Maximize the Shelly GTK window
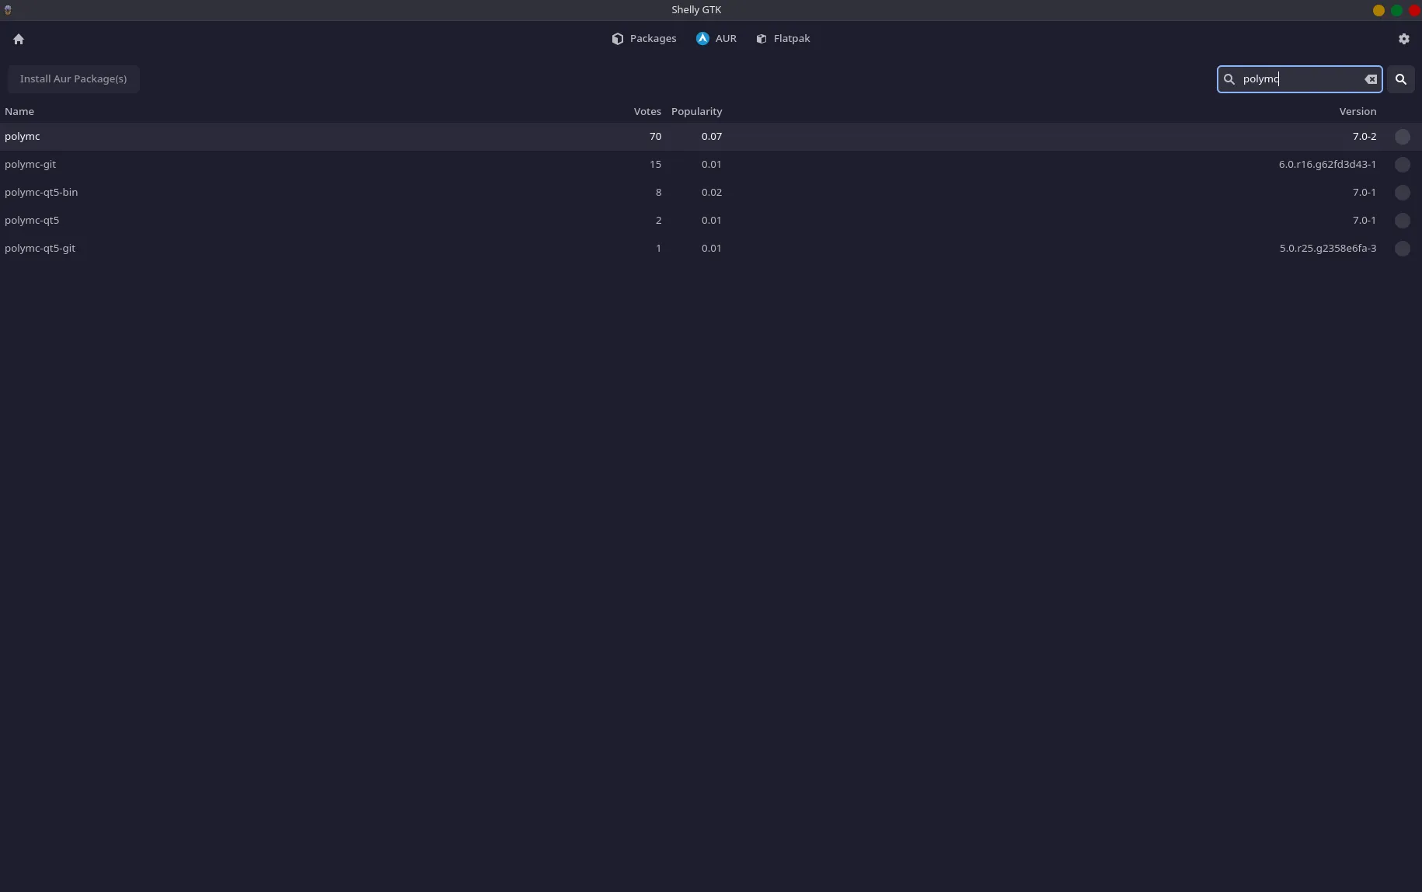Screen dimensions: 1422x892 coord(1396,10)
